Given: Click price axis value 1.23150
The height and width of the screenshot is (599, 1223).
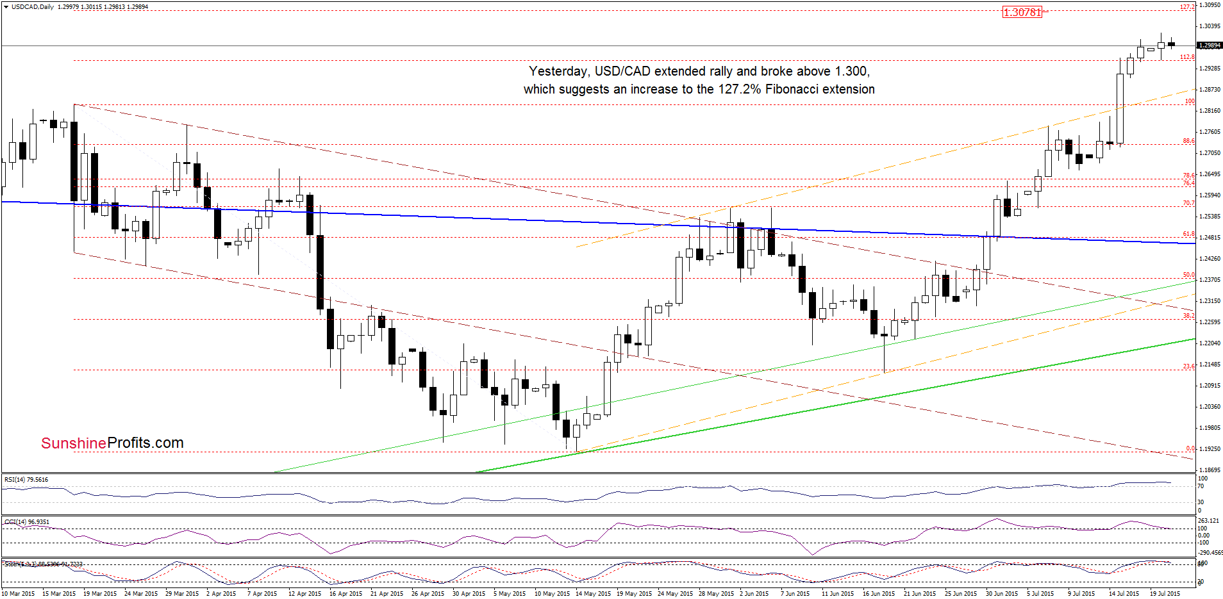Looking at the screenshot, I should tap(1210, 300).
